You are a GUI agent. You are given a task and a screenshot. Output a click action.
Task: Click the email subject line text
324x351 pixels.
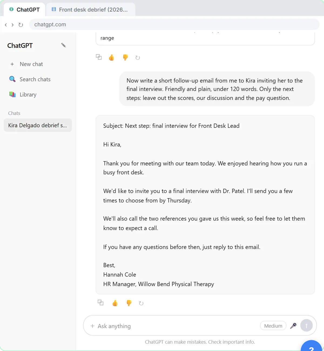171,126
